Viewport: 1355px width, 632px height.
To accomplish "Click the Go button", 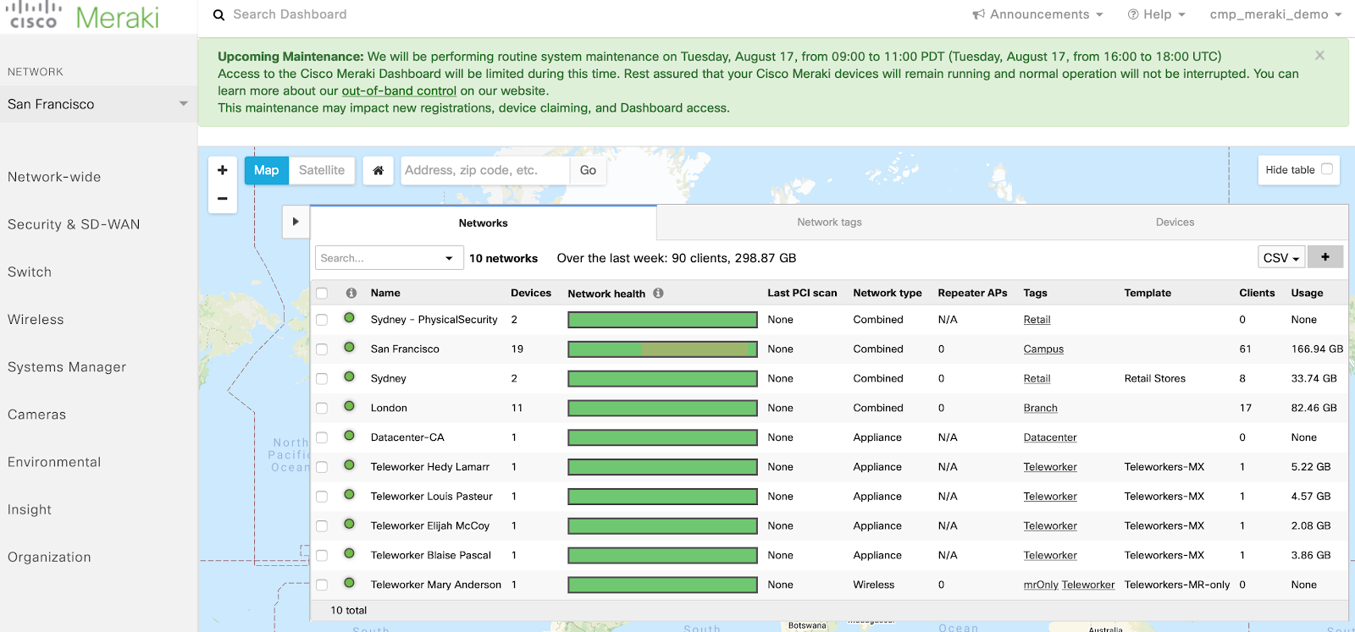I will click(x=588, y=170).
